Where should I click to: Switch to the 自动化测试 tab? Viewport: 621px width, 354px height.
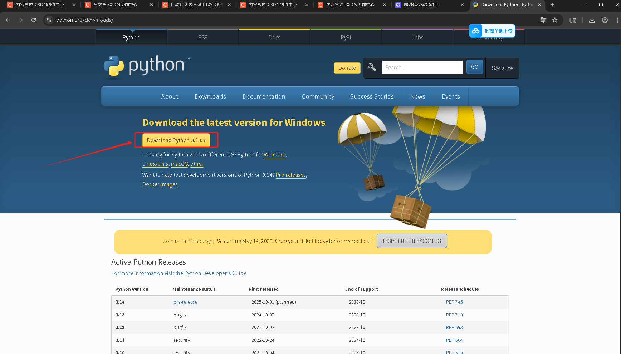pyautogui.click(x=196, y=5)
